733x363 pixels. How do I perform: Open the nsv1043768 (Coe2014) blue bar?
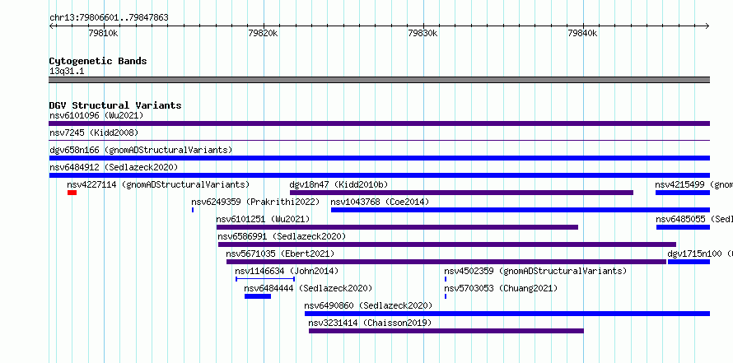tap(521, 210)
